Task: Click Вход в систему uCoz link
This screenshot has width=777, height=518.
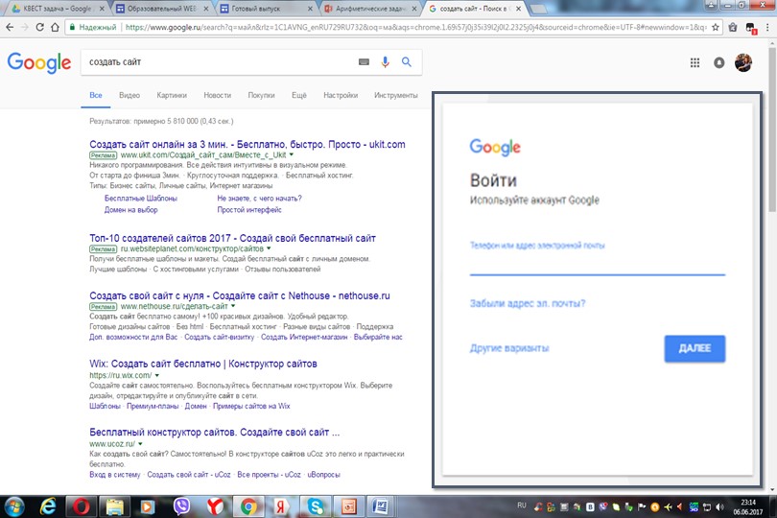Action: point(115,475)
